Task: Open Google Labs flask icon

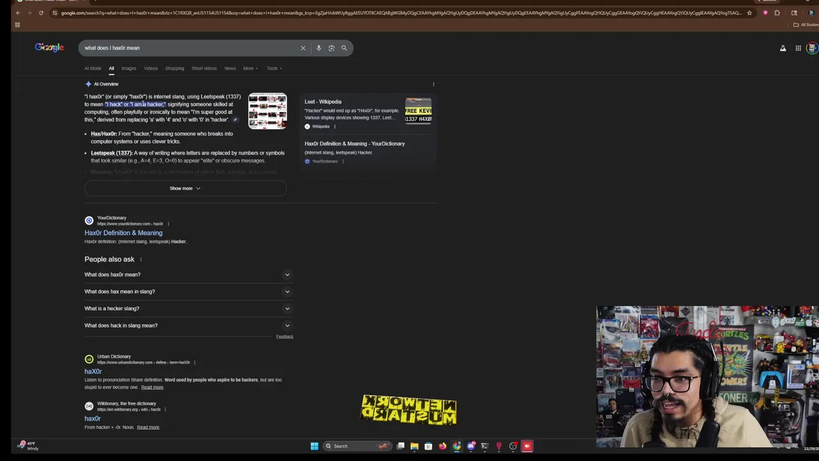Action: pos(783,48)
